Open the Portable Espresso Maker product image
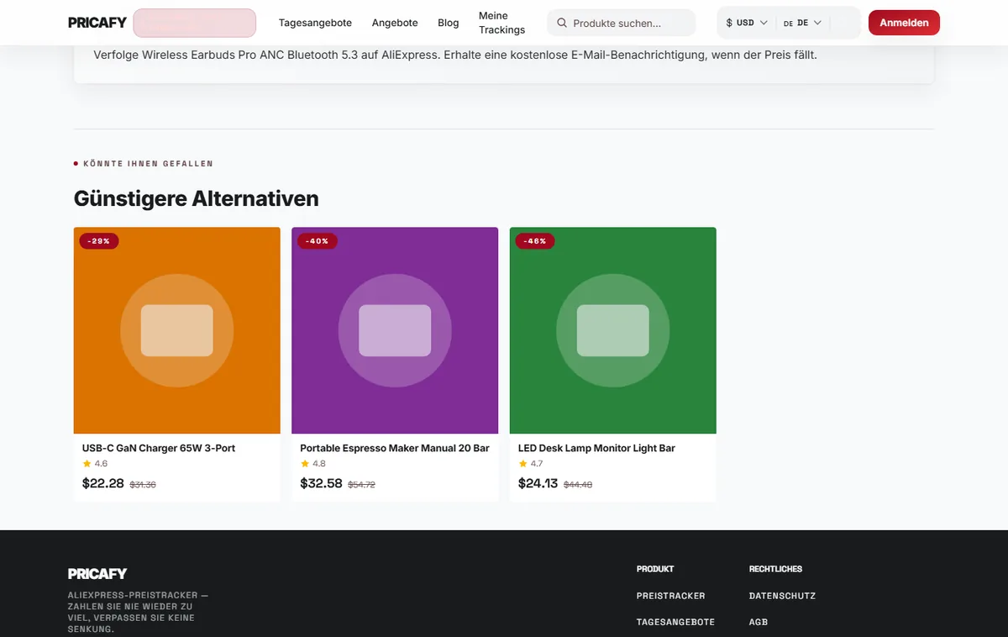 (395, 330)
